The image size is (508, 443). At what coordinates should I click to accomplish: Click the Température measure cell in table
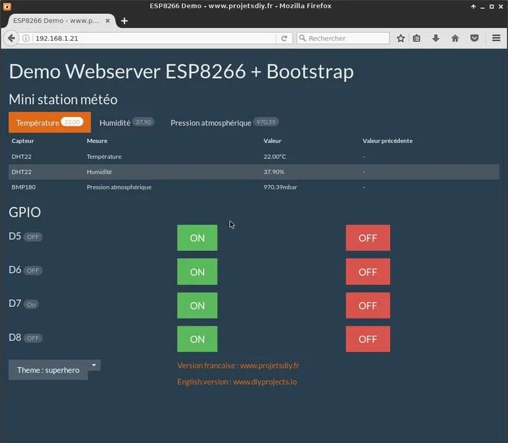[104, 156]
